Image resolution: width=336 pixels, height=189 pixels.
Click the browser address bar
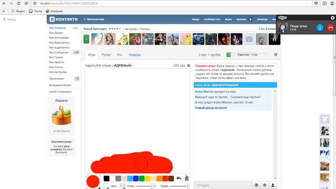172,4
